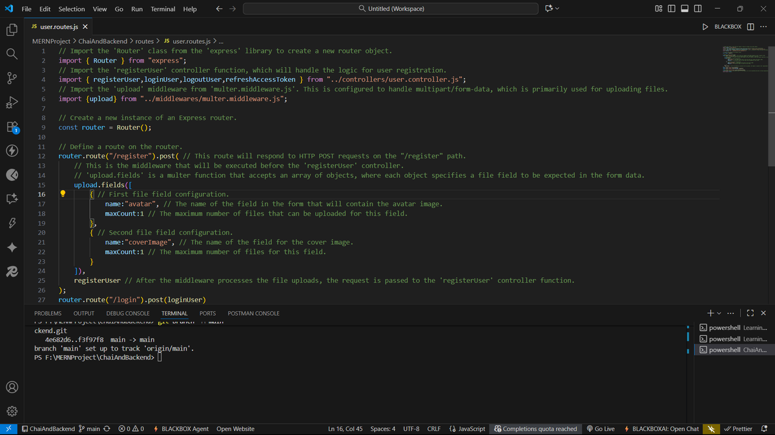This screenshot has height=435, width=775.
Task: Click the MERNProject breadcrumb
Action: (52, 41)
